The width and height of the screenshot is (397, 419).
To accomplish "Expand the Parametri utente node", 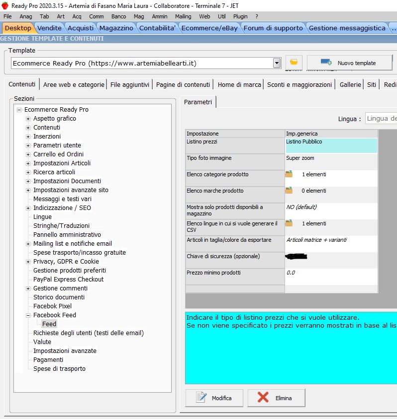I will (x=28, y=145).
